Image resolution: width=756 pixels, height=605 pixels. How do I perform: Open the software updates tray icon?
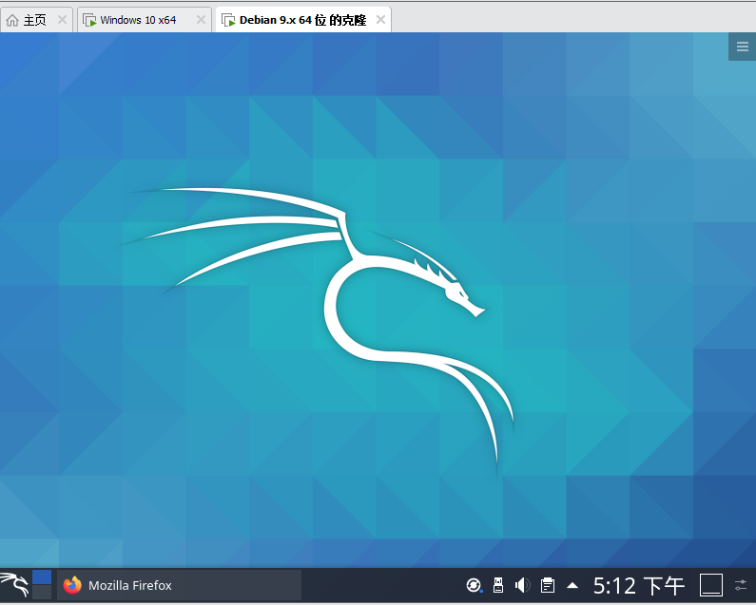click(474, 585)
